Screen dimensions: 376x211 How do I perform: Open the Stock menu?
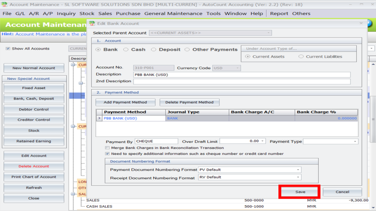pos(87,14)
